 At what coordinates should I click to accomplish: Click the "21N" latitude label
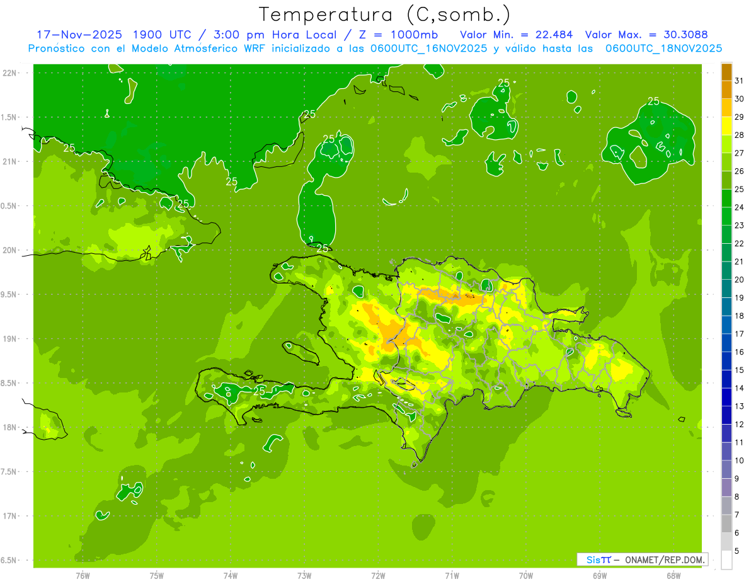pyautogui.click(x=9, y=162)
